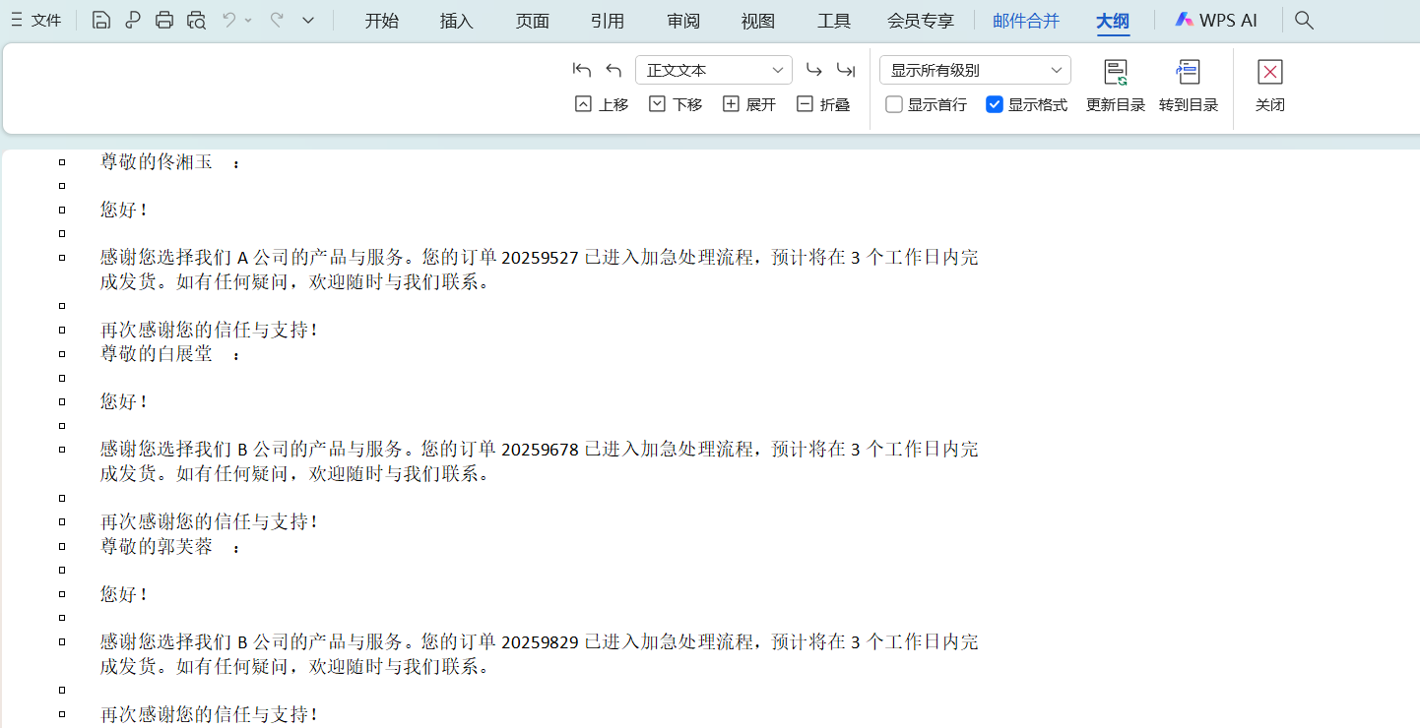This screenshot has width=1420, height=728.
Task: Open the 显示所有级别 dropdown
Action: [x=974, y=69]
